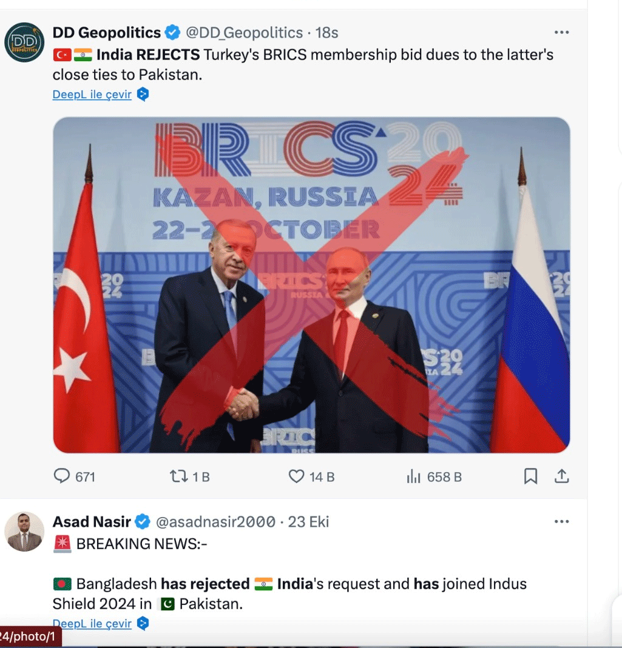Viewport: 622px width, 648px height.
Task: Open more options on DD Geopolitics post
Action: pos(562,32)
